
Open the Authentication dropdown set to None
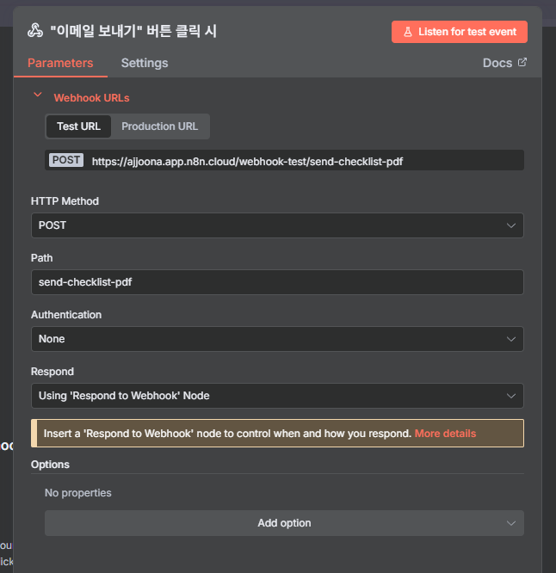coord(276,339)
